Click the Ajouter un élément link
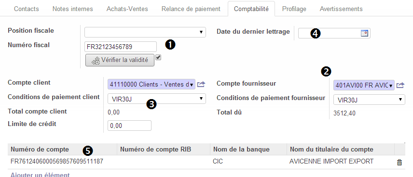Viewport: 413px width, 177px height. 40,175
